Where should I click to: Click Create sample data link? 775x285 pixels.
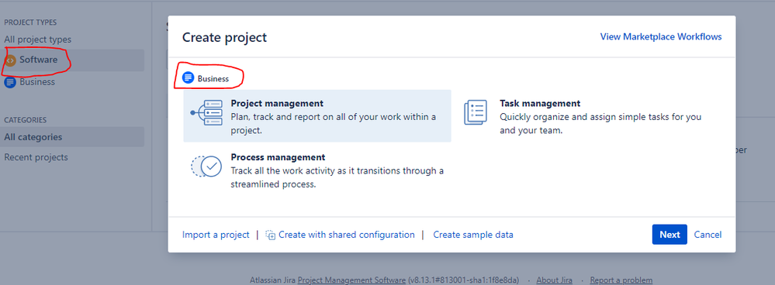(x=473, y=235)
